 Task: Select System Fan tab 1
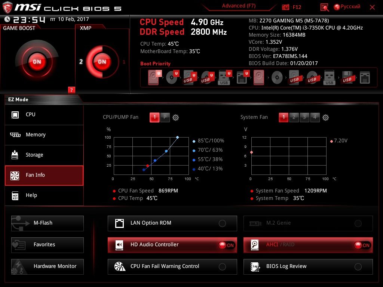coord(284,117)
